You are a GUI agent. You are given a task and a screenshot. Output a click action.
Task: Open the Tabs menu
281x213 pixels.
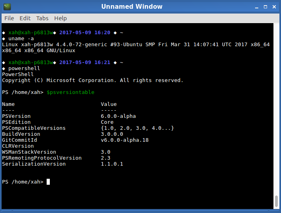[42, 18]
